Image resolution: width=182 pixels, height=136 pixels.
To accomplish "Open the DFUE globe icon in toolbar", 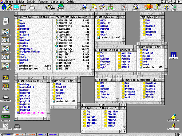I will tap(4, 7).
